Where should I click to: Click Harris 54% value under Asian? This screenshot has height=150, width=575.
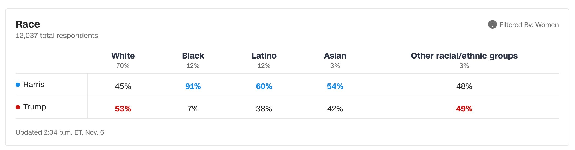[335, 86]
